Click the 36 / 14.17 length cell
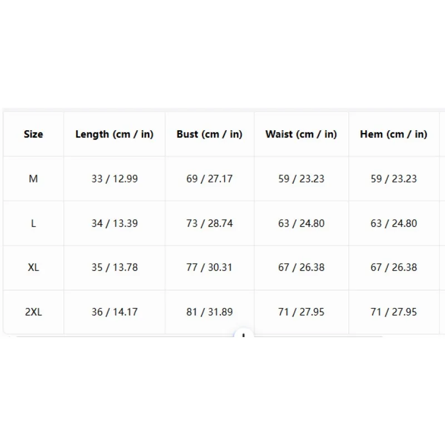 [115, 312]
